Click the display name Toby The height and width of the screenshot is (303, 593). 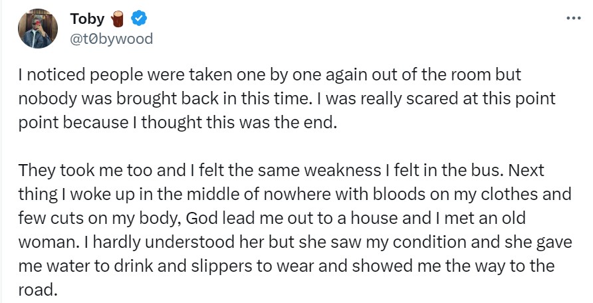pos(87,19)
